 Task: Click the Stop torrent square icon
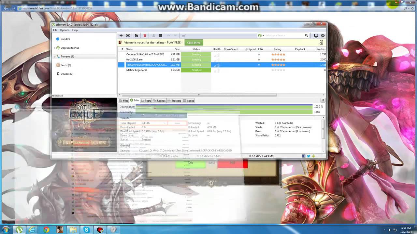(160, 35)
